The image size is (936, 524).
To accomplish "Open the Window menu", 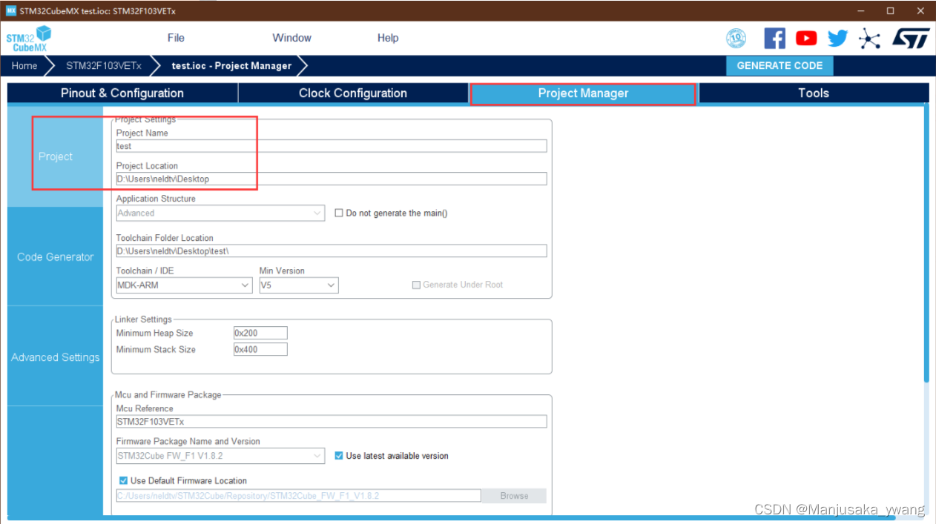I will [x=291, y=38].
